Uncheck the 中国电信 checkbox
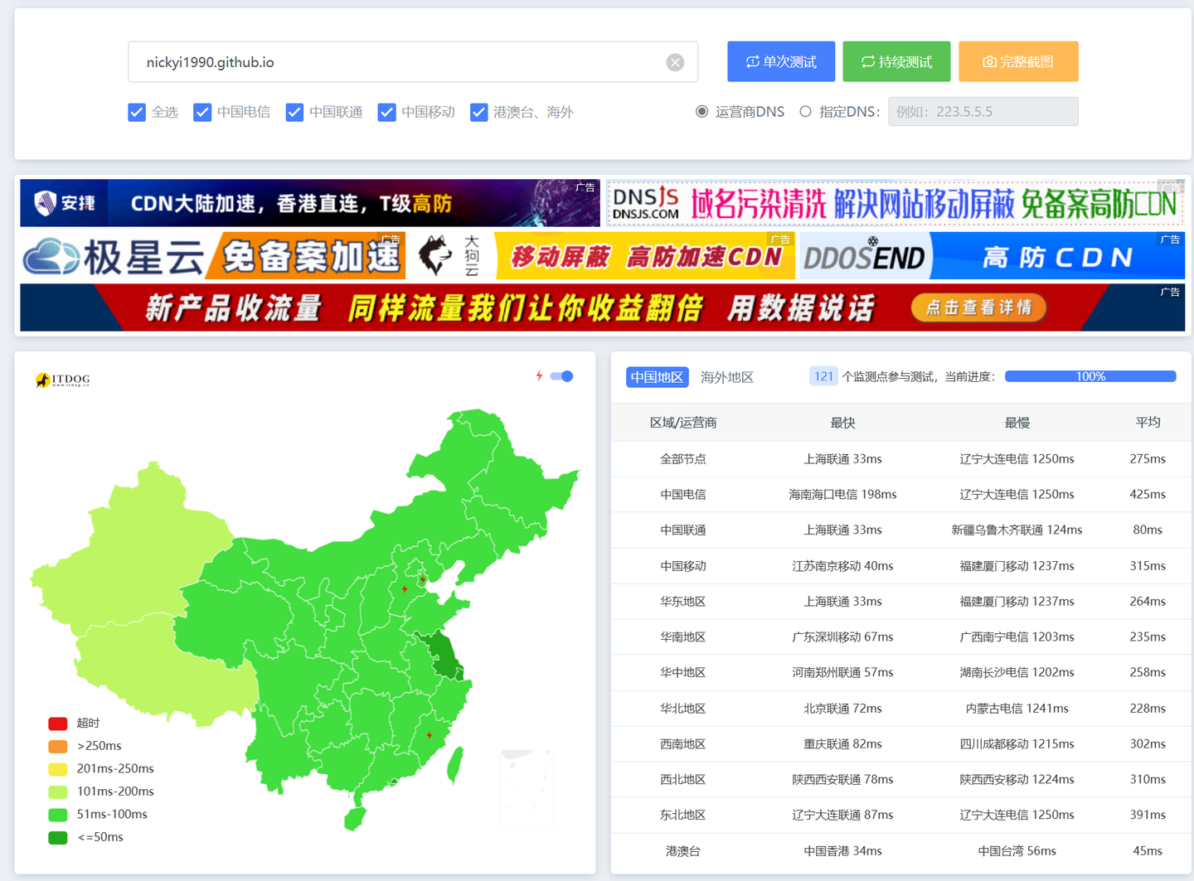1194x881 pixels. pos(202,112)
